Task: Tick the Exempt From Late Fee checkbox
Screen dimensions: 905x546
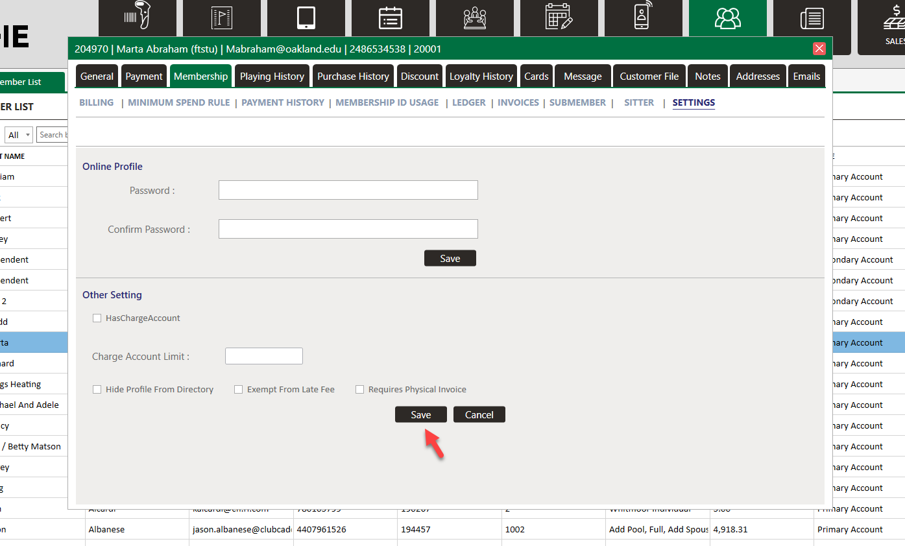Action: click(239, 390)
